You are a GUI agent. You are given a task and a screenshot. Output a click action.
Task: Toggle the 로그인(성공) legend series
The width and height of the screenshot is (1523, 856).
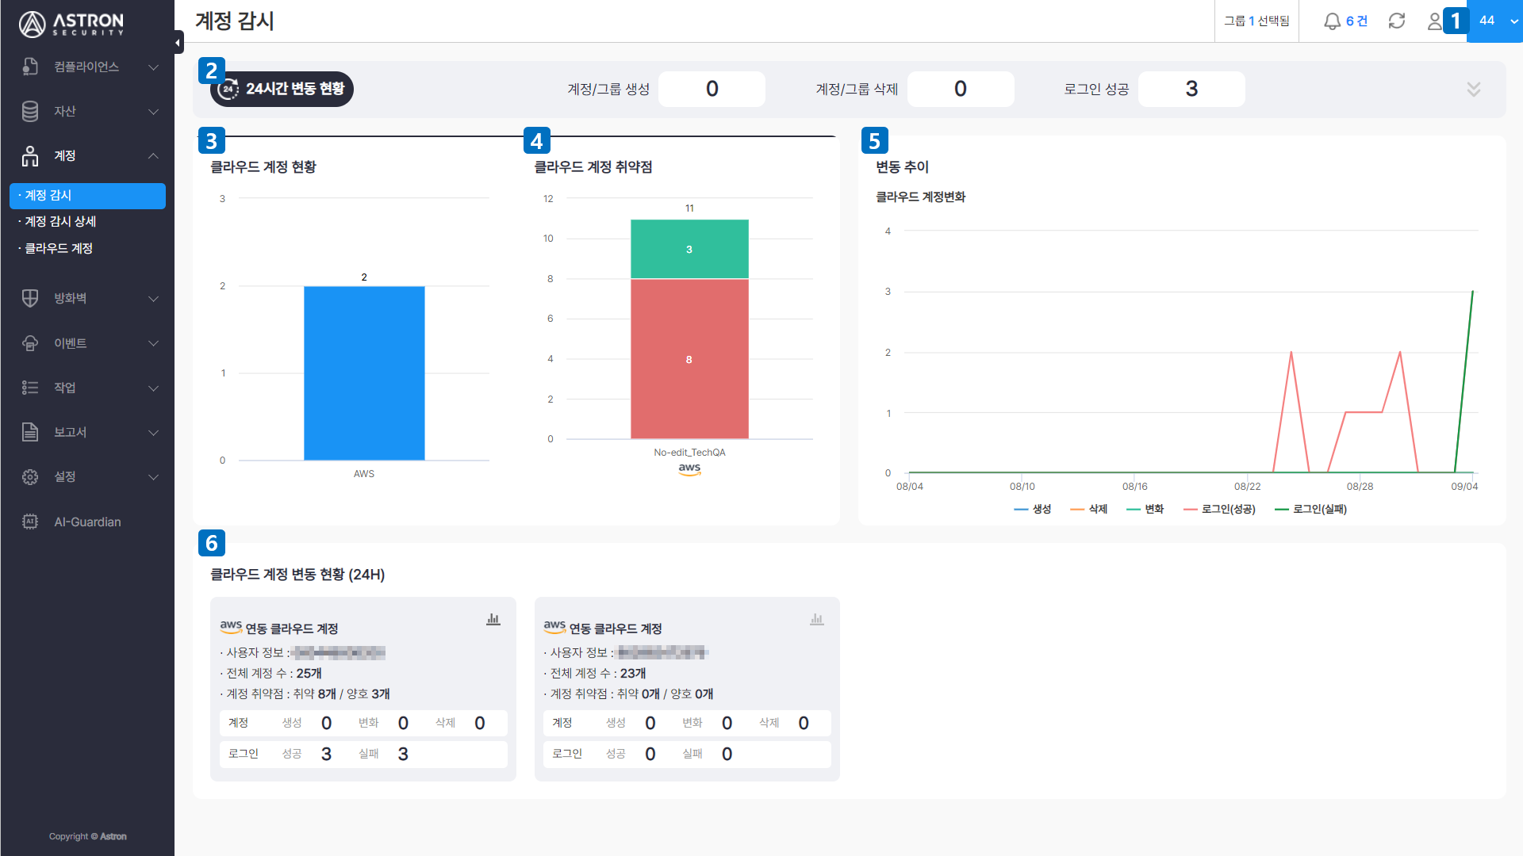click(x=1219, y=509)
